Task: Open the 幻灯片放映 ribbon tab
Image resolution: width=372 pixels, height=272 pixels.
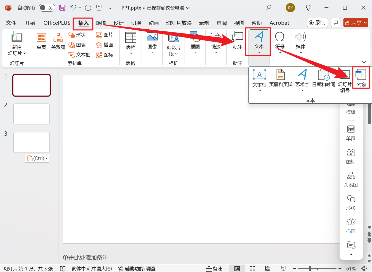Action: [179, 23]
